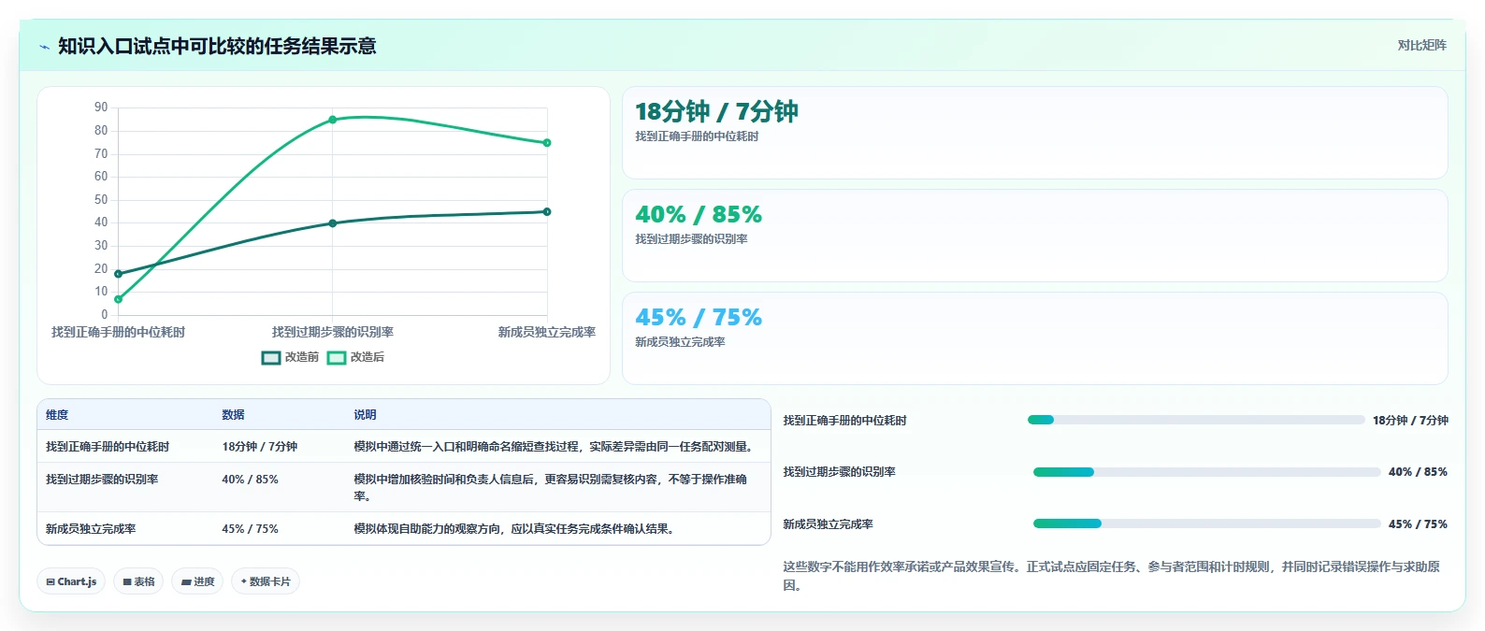
Task: Click the 对比矩阵 label in the header
Action: tap(1421, 45)
